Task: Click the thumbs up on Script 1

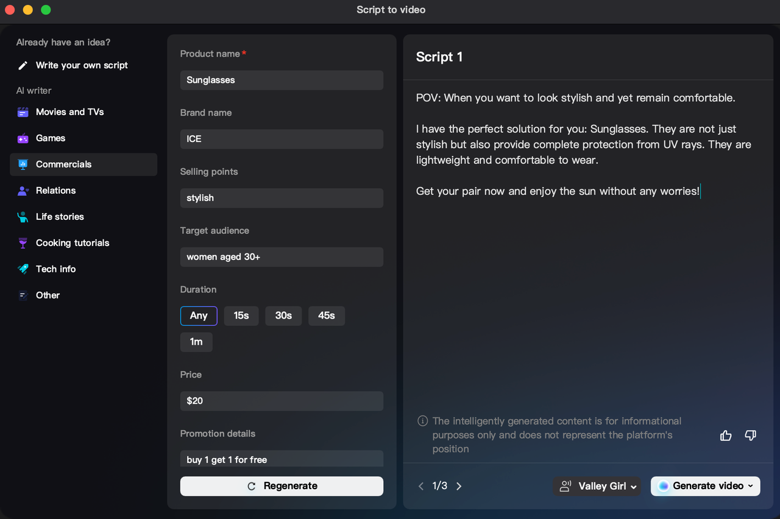Action: 726,435
